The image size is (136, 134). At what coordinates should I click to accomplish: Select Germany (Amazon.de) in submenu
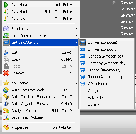106,63
